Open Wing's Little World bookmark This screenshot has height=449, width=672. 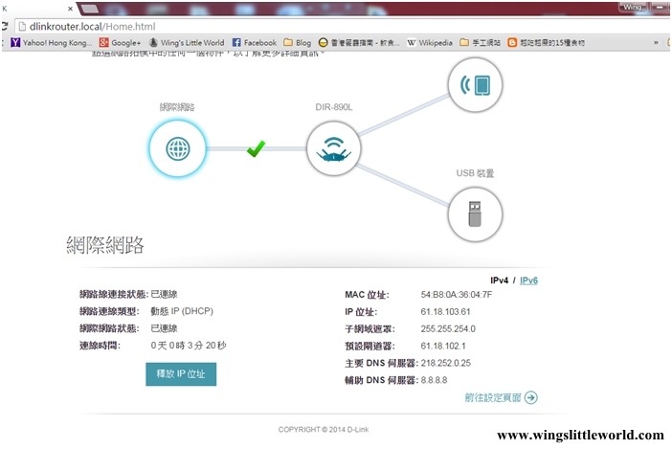tap(187, 43)
